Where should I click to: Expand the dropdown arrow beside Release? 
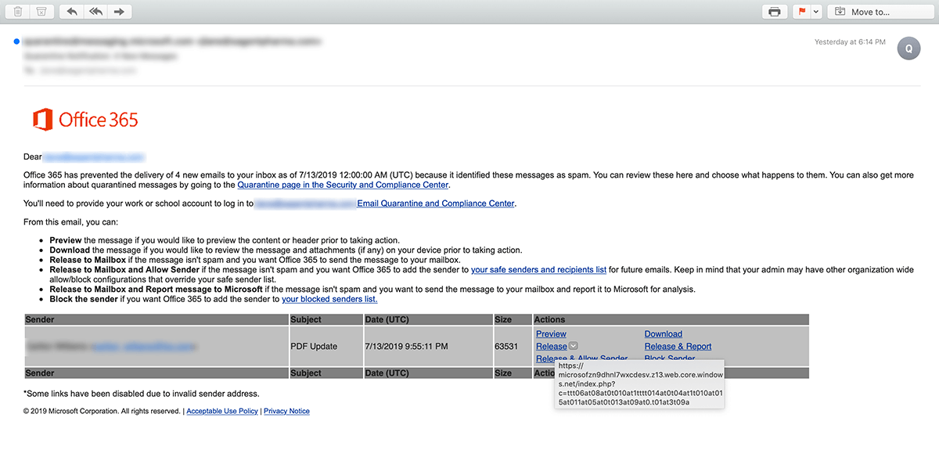(574, 346)
